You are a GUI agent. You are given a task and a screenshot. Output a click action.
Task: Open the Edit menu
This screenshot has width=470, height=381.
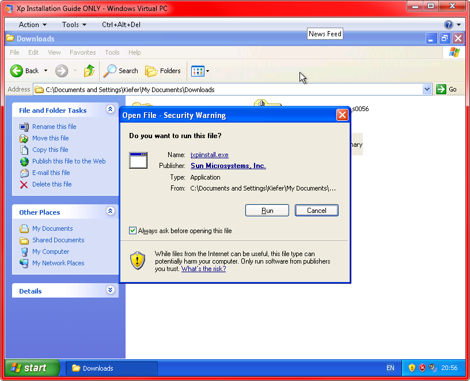tap(33, 52)
